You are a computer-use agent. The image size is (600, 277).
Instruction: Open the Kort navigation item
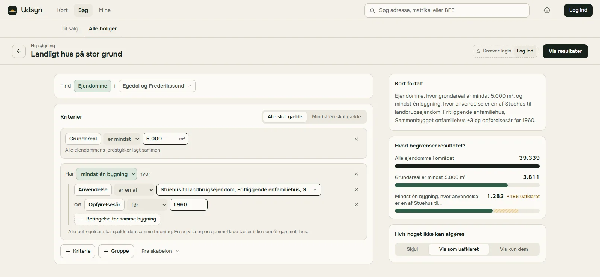pos(63,10)
